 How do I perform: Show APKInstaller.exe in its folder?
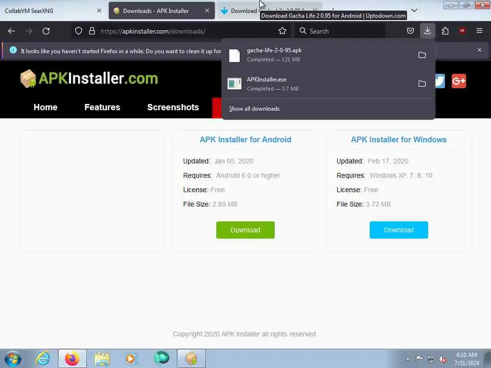[x=422, y=84]
